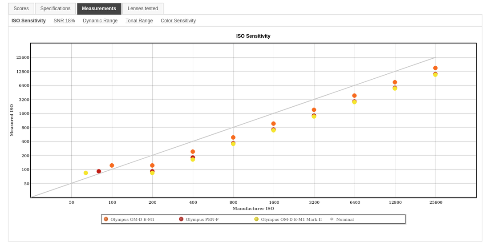Open the Lenses tested tab
Viewport: 486px width, 246px height.
click(x=142, y=9)
